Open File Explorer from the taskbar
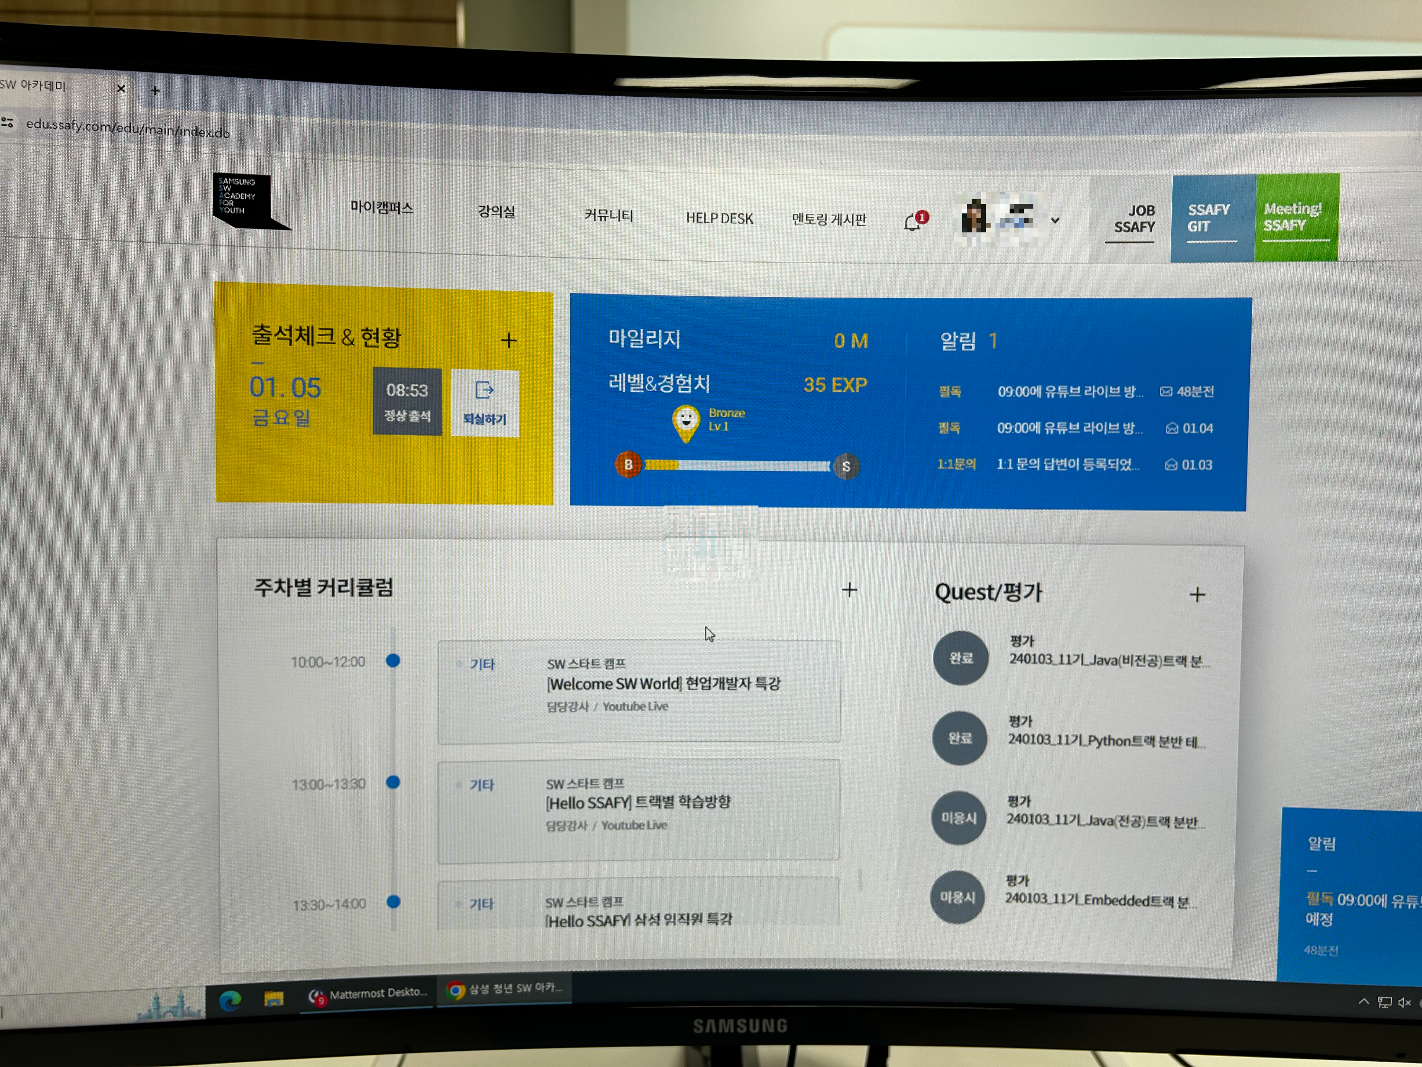 pos(273,999)
